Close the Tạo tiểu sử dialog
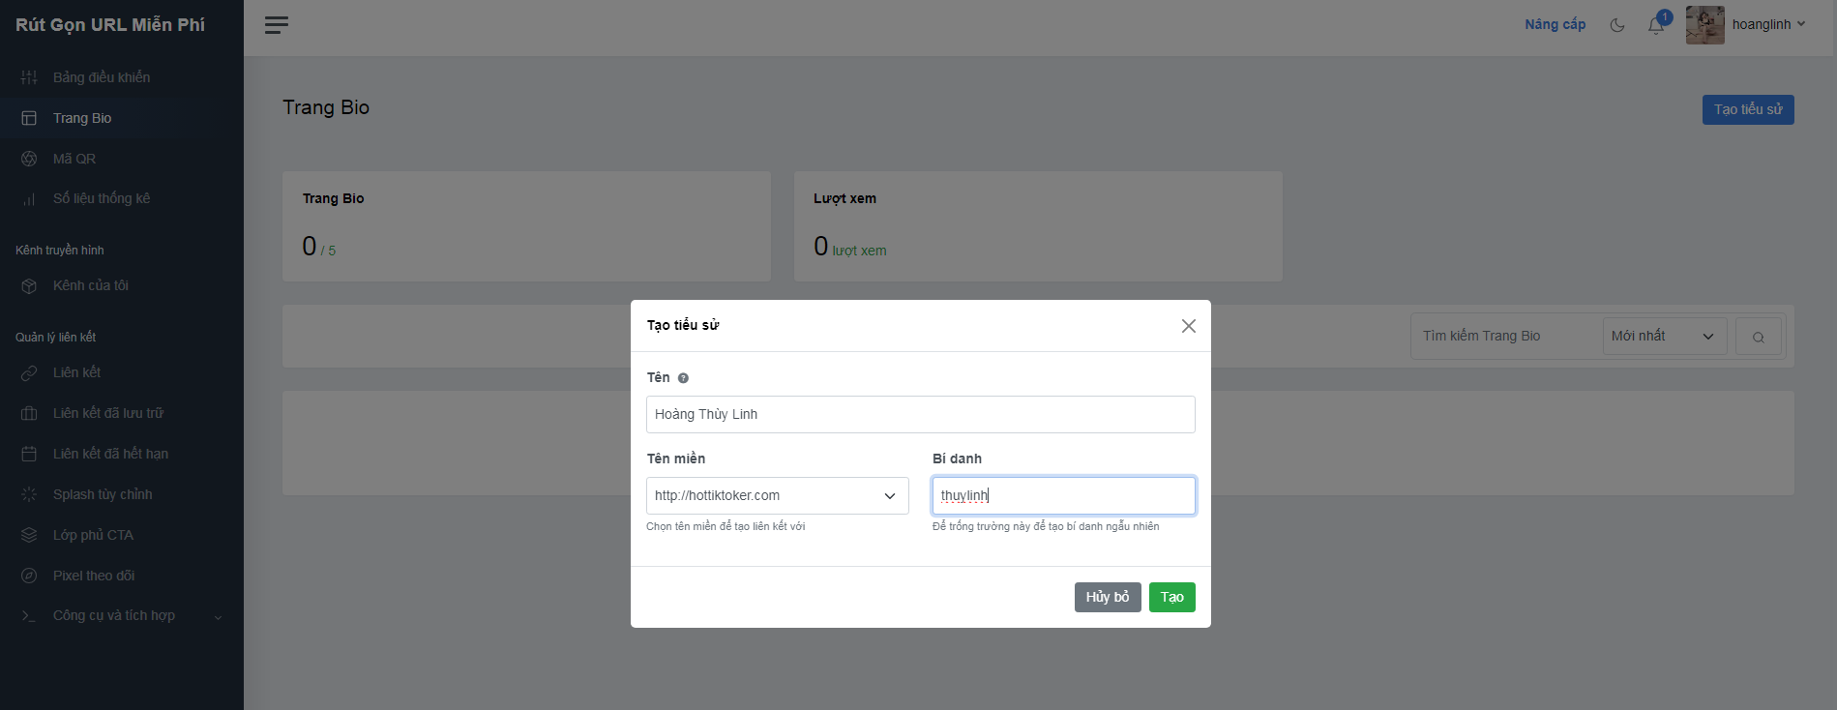This screenshot has width=1837, height=710. coord(1188,326)
